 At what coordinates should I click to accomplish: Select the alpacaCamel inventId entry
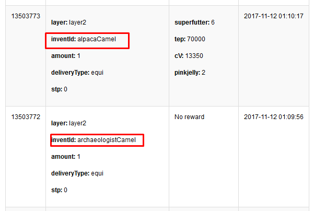(x=87, y=39)
